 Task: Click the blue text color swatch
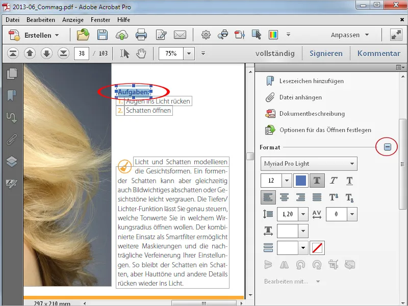(x=301, y=181)
